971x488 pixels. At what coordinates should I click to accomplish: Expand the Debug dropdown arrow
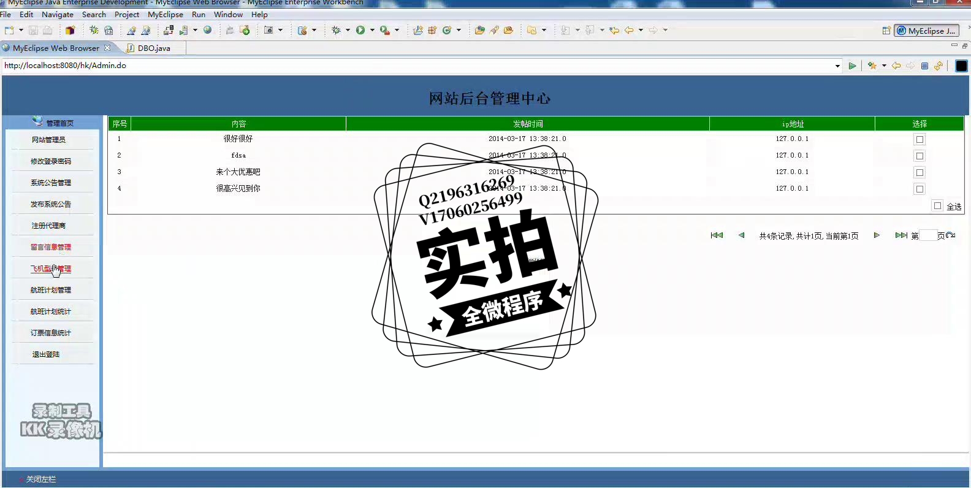pyautogui.click(x=348, y=30)
